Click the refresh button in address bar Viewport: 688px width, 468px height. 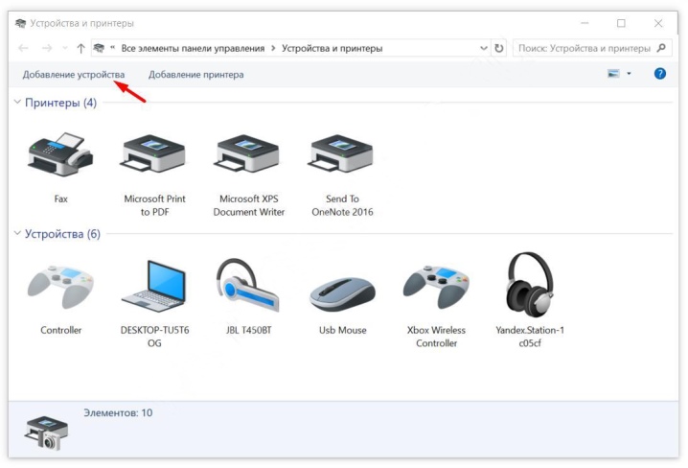[499, 48]
